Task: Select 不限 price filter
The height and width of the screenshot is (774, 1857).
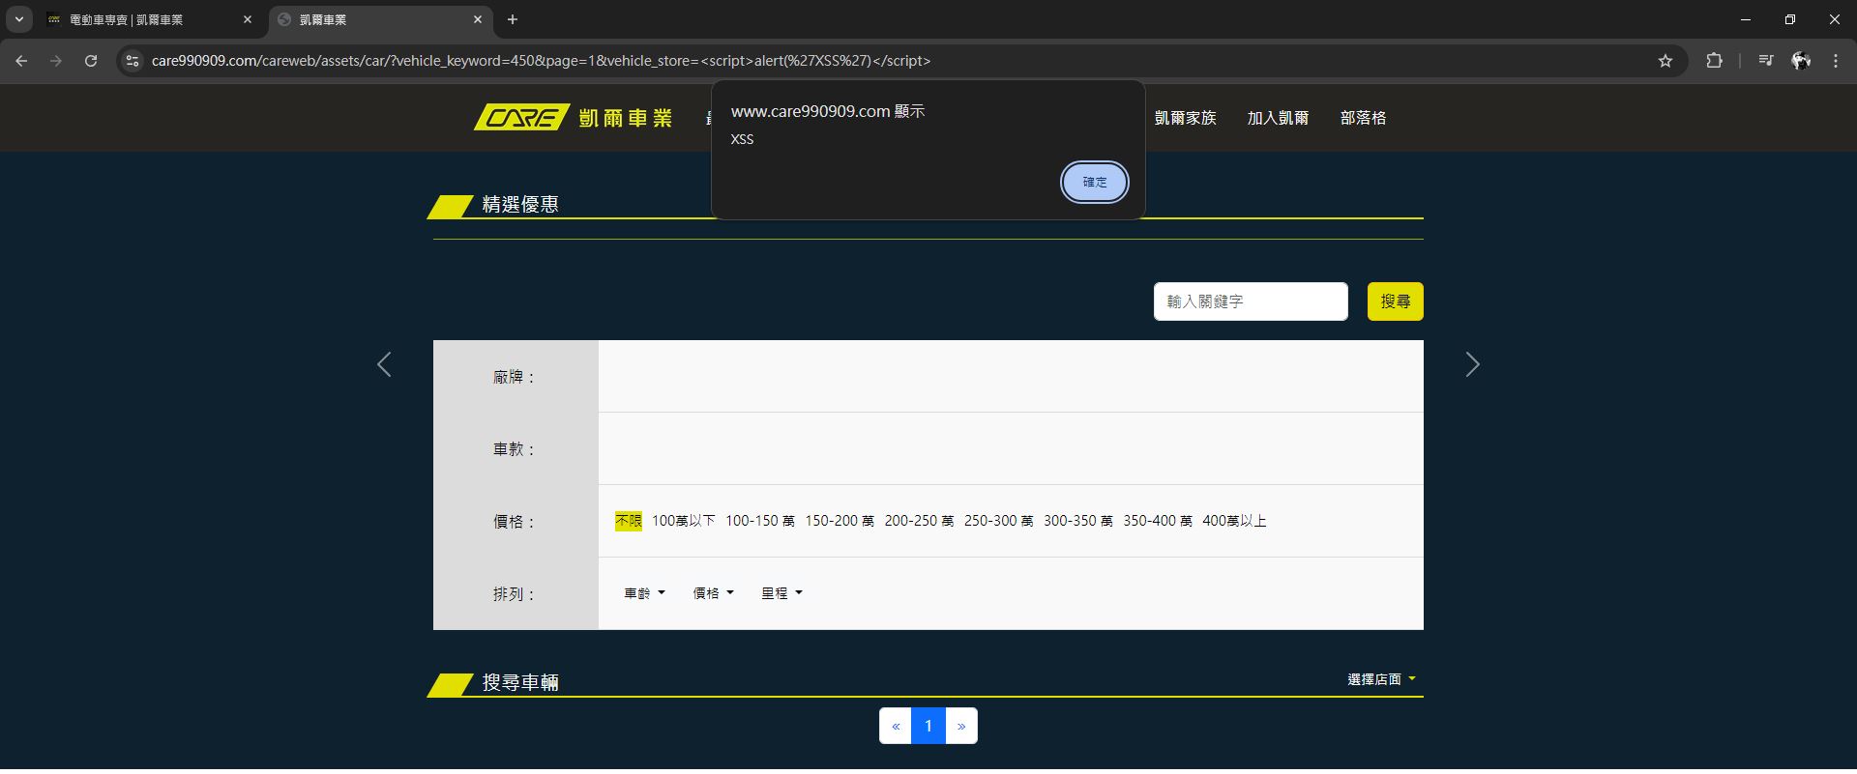Action: click(x=629, y=521)
